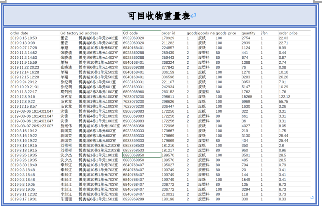This screenshot has height=209, width=322.
Task: Click the name cell 葛列刚
Action: [x=66, y=92]
